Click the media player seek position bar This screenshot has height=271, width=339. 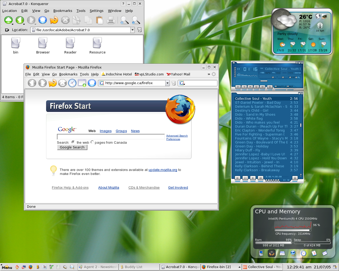click(268, 81)
